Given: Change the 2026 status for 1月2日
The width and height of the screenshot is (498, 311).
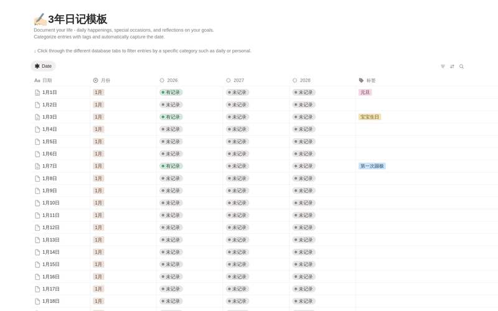Looking at the screenshot, I should (x=171, y=105).
